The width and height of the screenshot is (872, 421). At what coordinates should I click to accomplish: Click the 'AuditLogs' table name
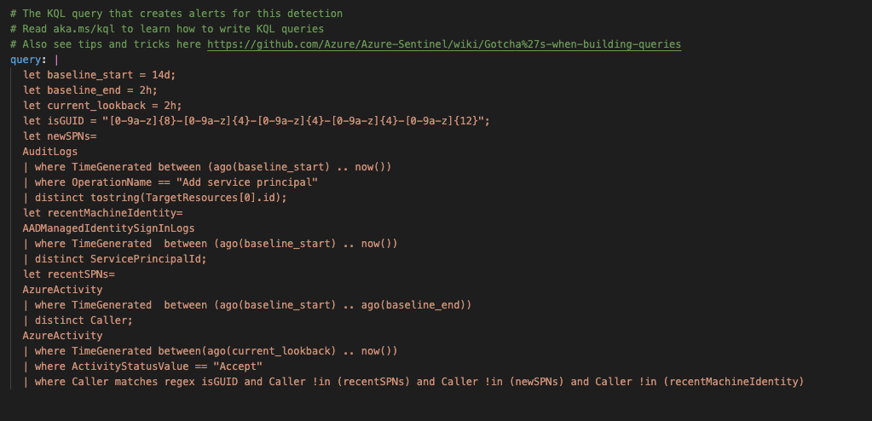[x=49, y=152]
